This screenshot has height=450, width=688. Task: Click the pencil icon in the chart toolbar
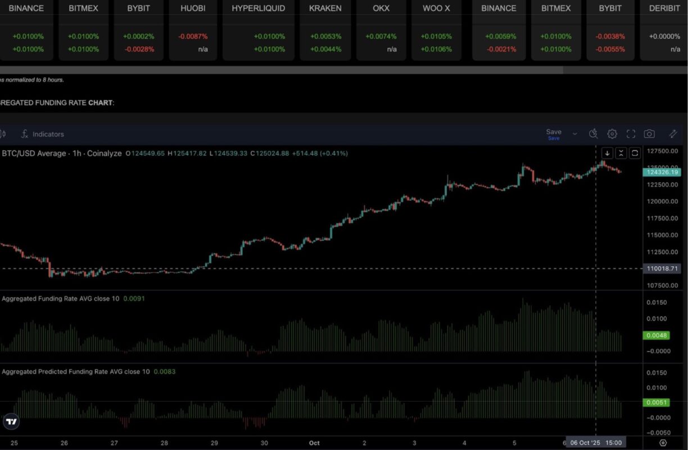click(673, 134)
